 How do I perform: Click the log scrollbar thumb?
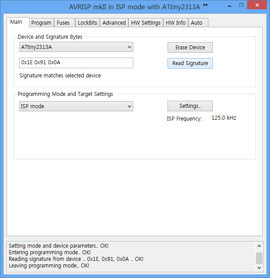pyautogui.click(x=259, y=258)
